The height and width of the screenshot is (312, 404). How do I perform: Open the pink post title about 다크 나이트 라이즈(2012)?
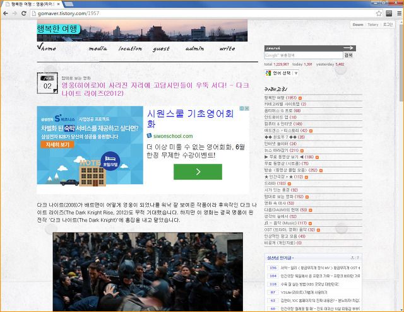point(155,89)
